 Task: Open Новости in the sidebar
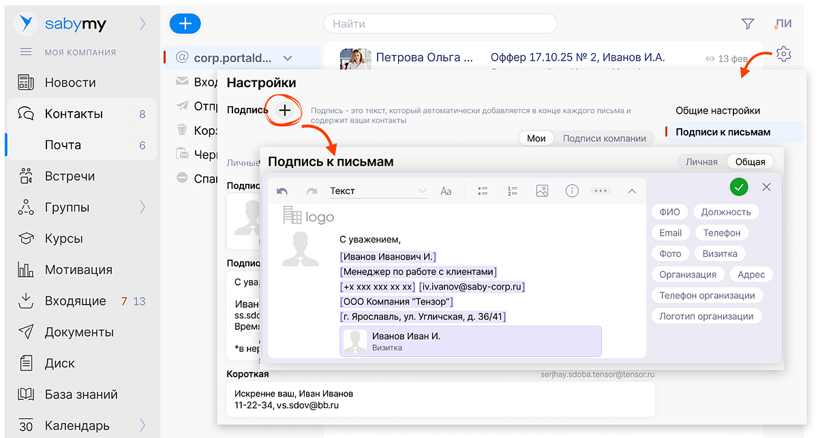tap(70, 82)
